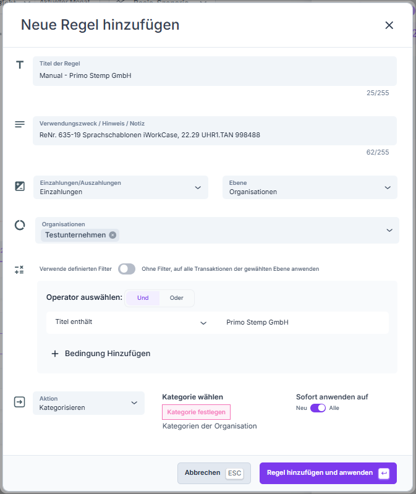416x494 pixels.
Task: Click the deposits/withdrawals plus-minus icon
Action: coord(20,186)
